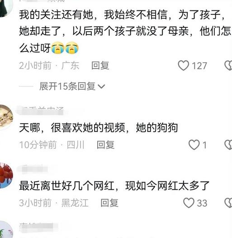This screenshot has height=238, width=232.
Task: Expand 展开15条回复 replies
Action: 72,86
